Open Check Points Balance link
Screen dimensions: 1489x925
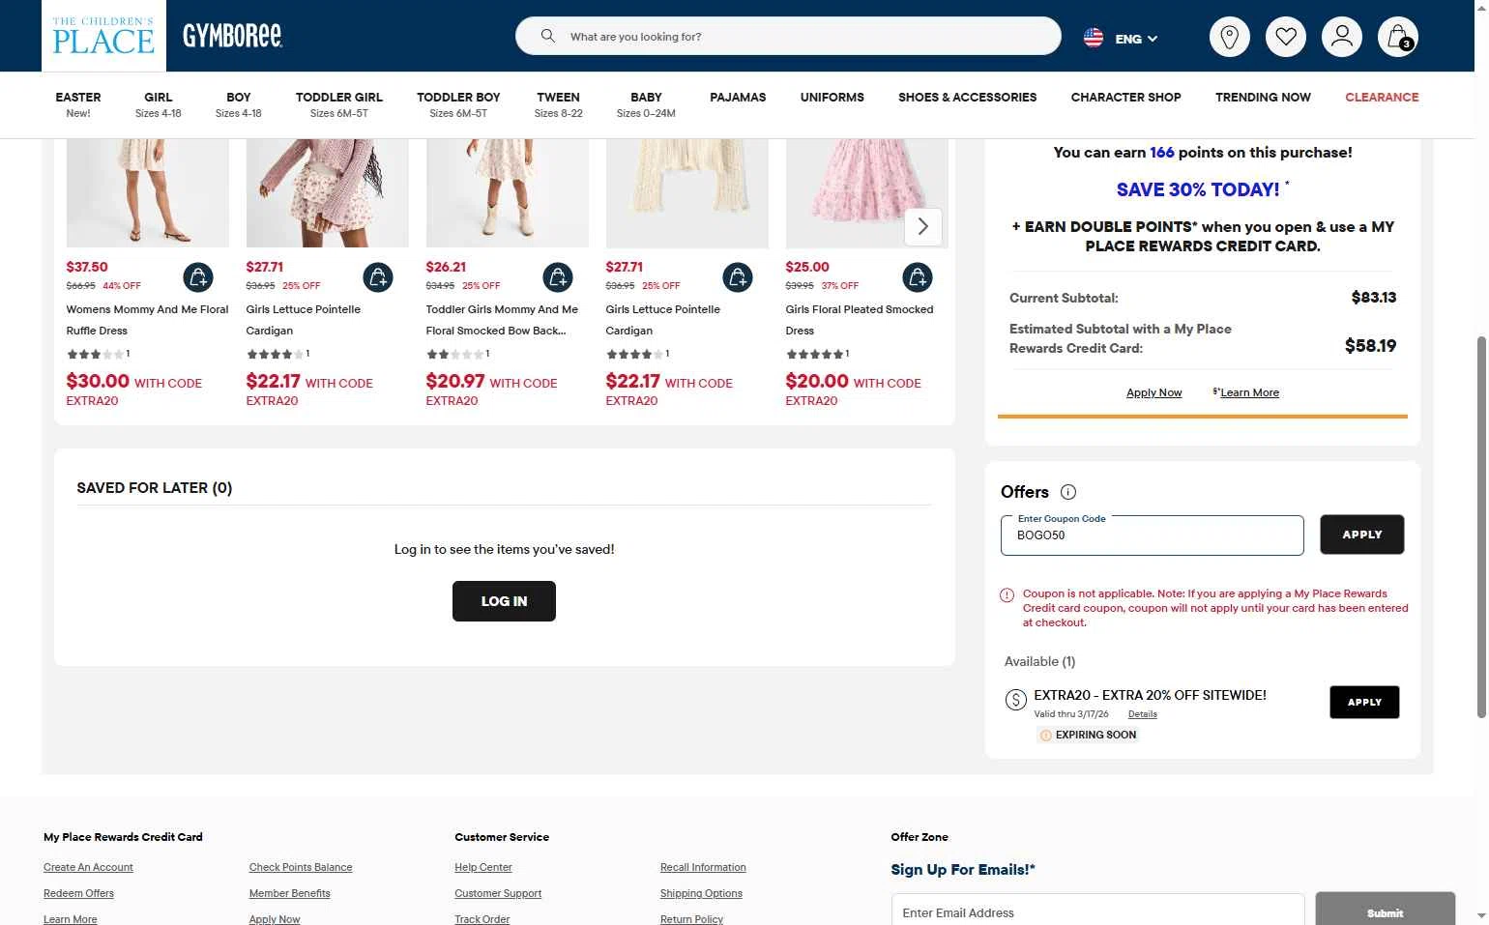click(301, 867)
